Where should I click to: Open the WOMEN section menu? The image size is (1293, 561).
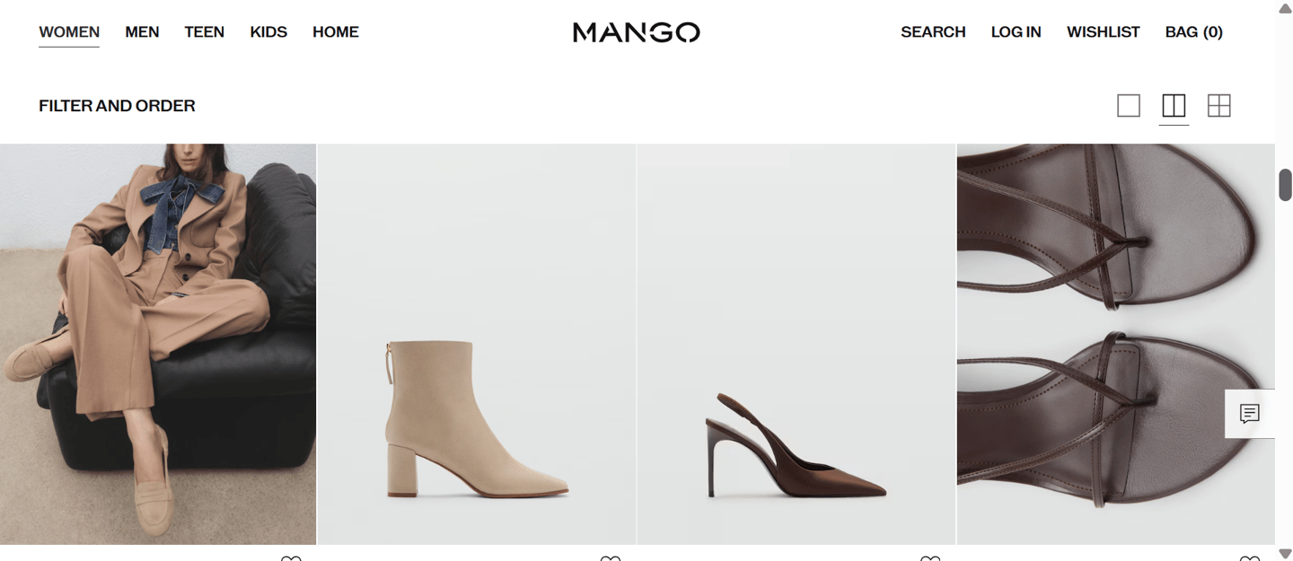(x=69, y=32)
